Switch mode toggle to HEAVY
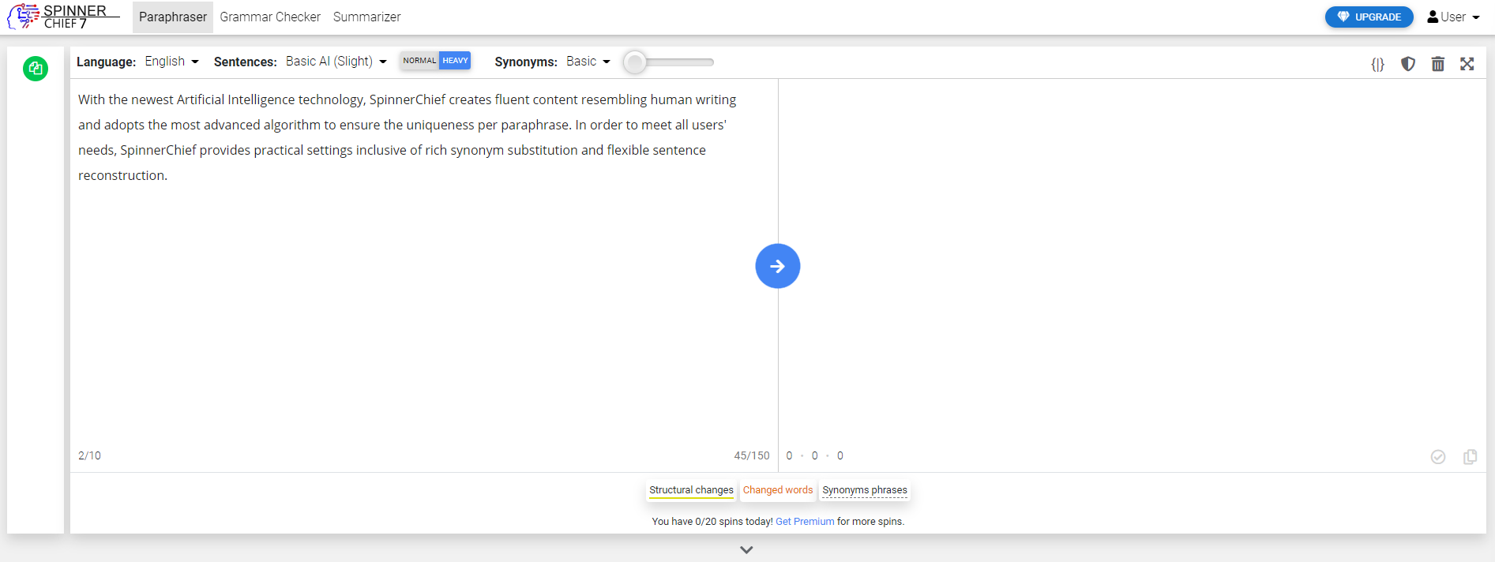1495x562 pixels. (455, 61)
